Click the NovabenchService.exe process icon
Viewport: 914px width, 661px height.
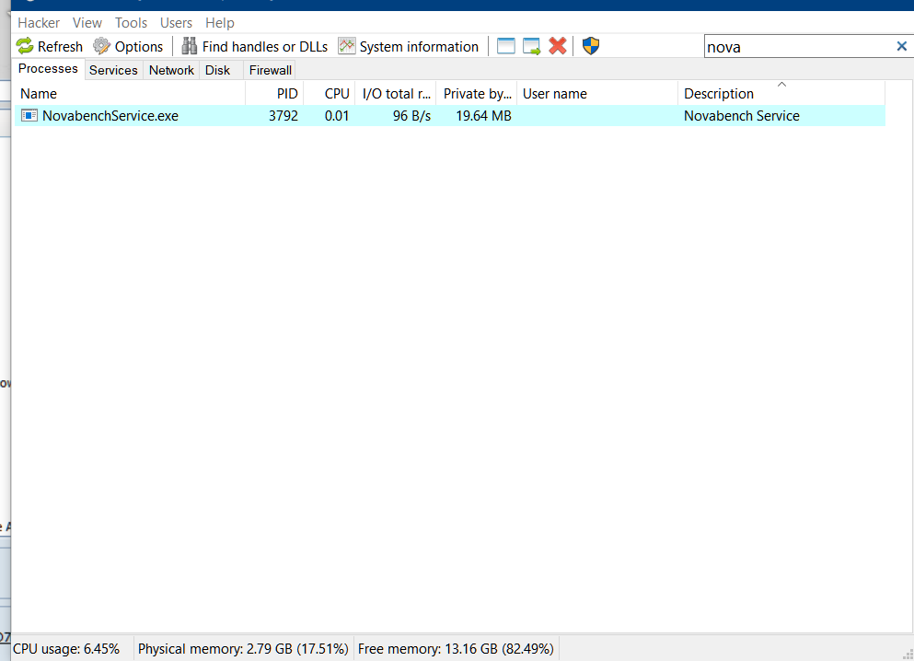click(29, 115)
